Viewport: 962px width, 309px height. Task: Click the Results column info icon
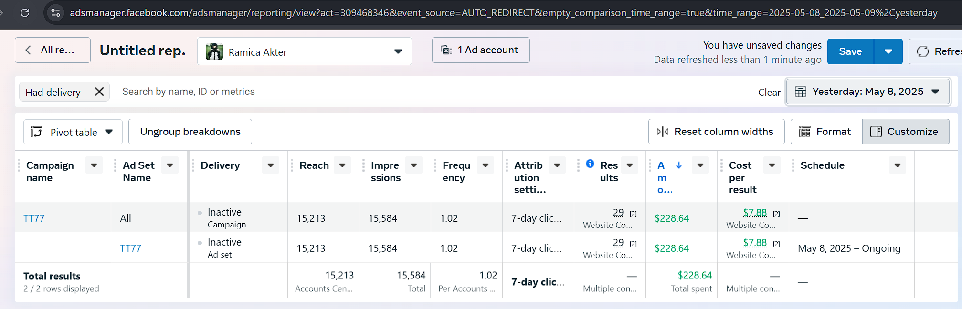(x=590, y=164)
